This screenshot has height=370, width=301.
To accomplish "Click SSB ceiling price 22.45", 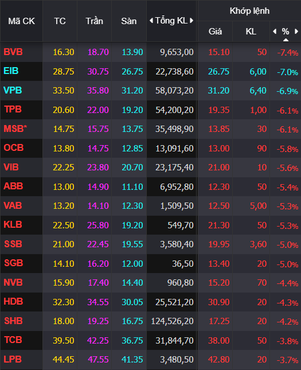I will 98,244.
